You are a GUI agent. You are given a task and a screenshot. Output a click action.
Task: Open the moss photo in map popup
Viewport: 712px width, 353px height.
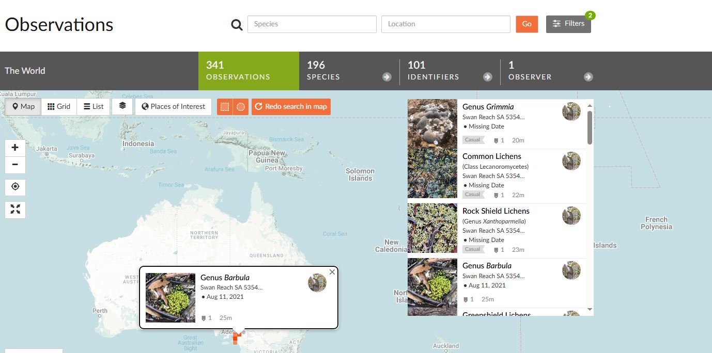pyautogui.click(x=171, y=298)
